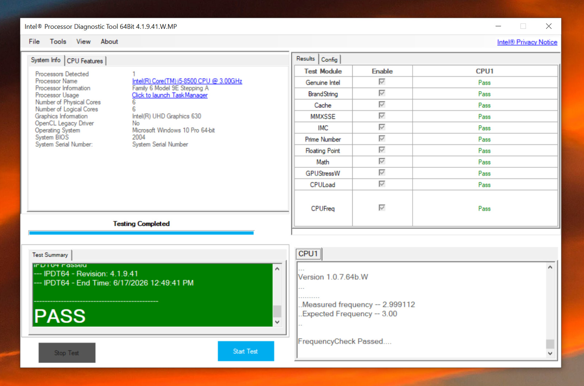This screenshot has height=386, width=584.
Task: Switch to the Config tab
Action: (329, 59)
